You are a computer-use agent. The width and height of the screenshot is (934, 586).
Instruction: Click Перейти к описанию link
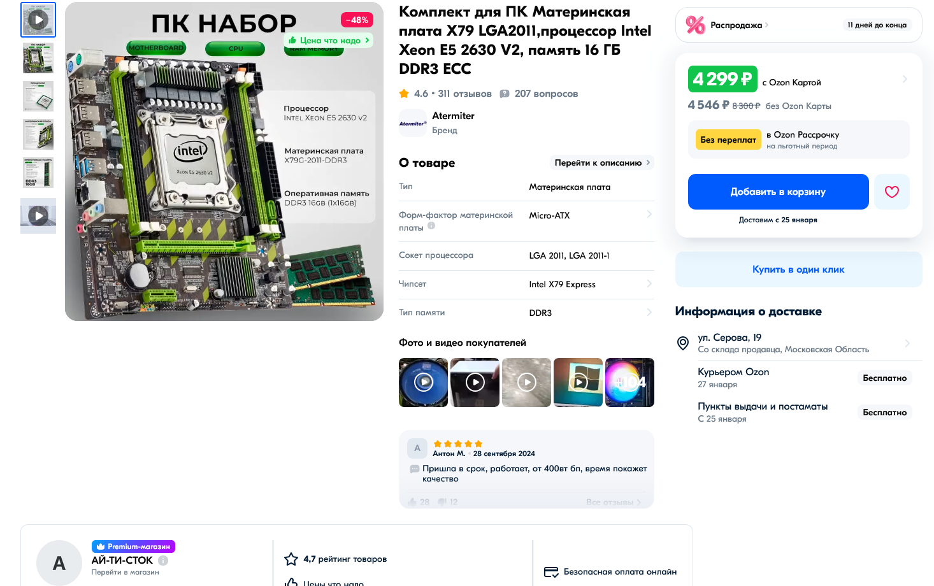602,162
